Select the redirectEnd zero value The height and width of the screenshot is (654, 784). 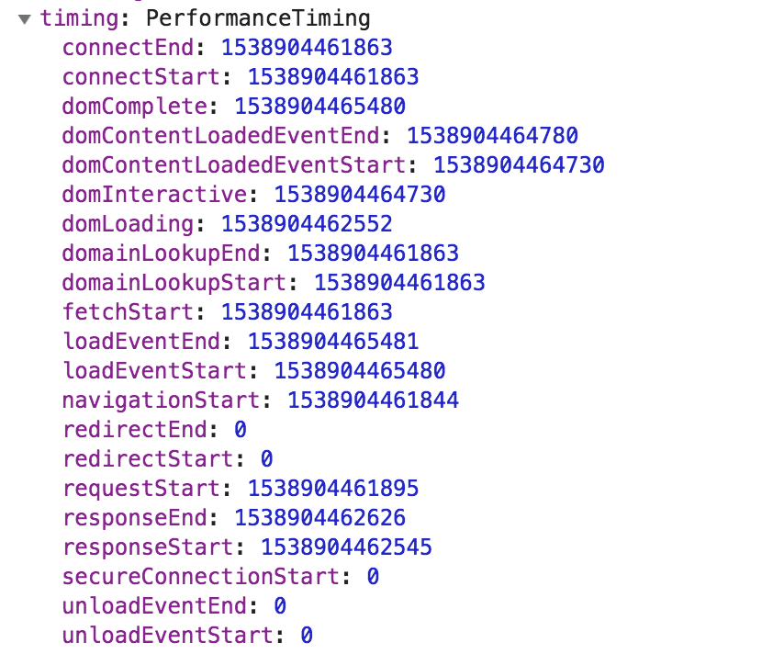(241, 430)
